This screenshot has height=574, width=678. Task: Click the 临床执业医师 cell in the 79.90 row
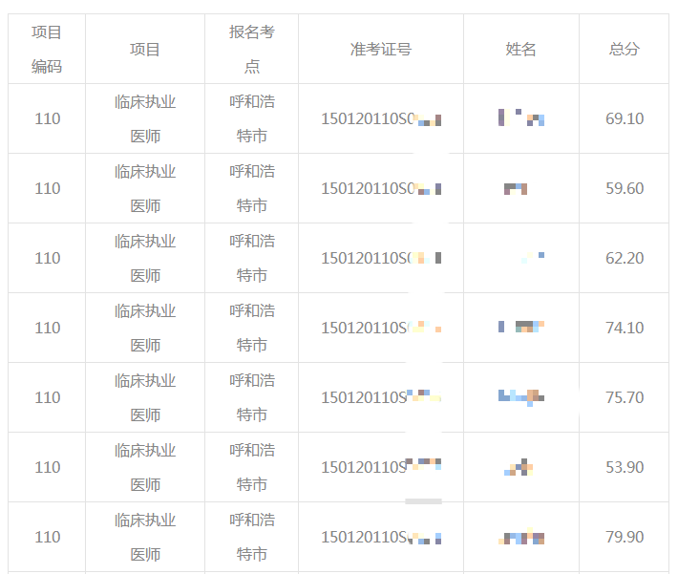coord(145,538)
